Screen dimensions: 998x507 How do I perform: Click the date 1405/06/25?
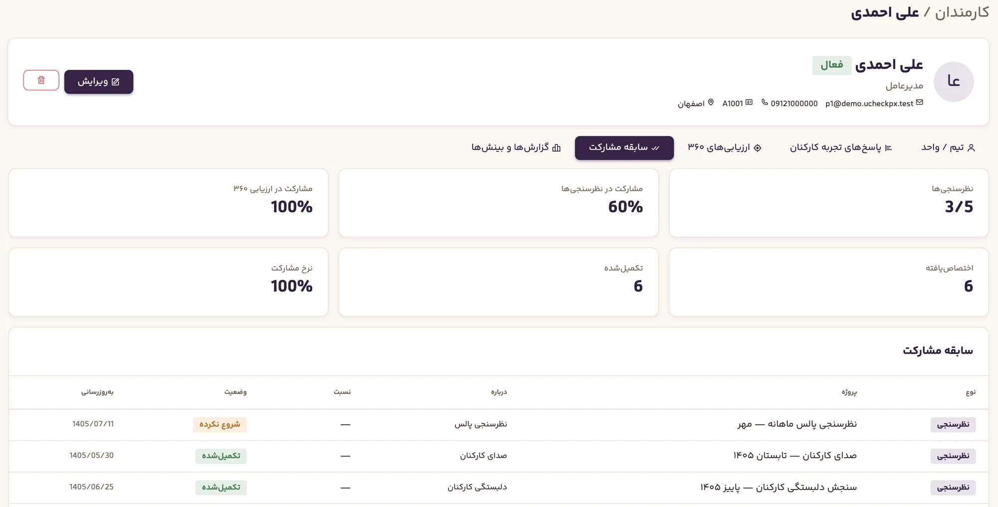pos(91,487)
